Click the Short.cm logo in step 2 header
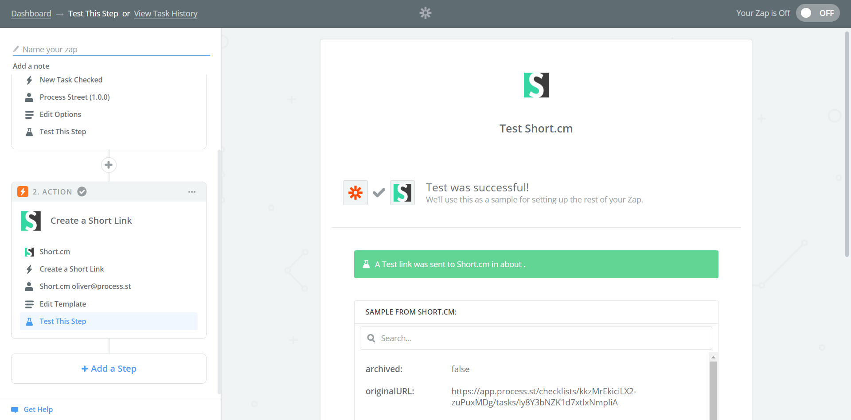Viewport: 851px width, 420px height. [30, 220]
